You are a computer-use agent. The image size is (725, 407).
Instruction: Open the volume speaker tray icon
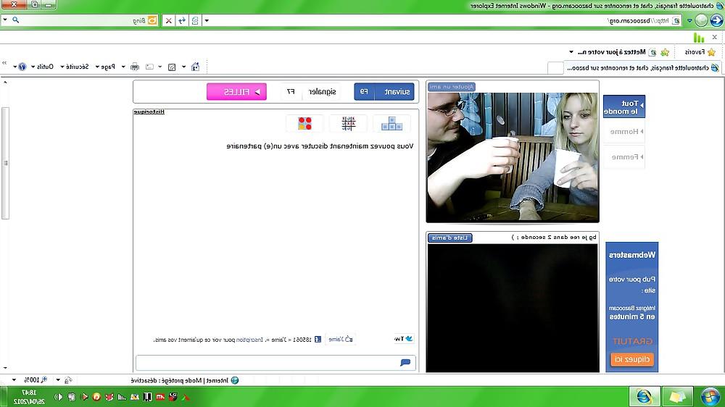pyautogui.click(x=59, y=397)
